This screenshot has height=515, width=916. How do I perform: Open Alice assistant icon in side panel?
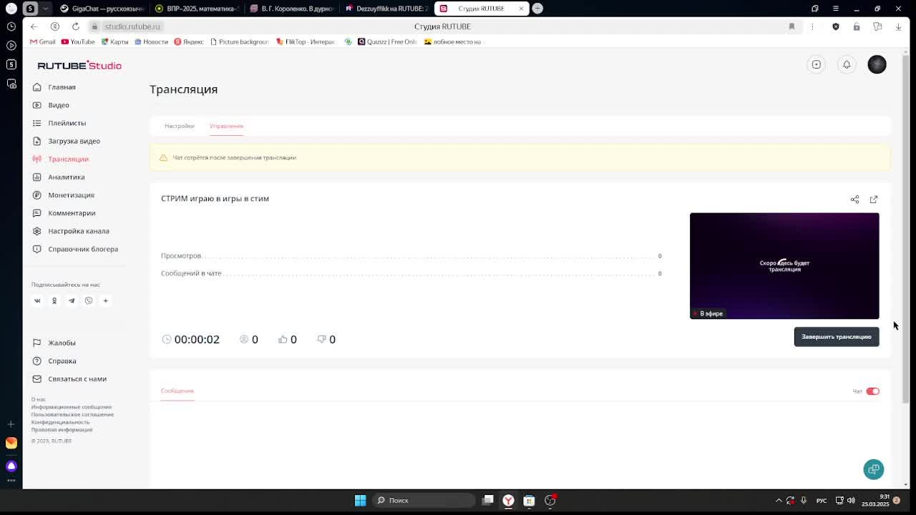pyautogui.click(x=11, y=466)
